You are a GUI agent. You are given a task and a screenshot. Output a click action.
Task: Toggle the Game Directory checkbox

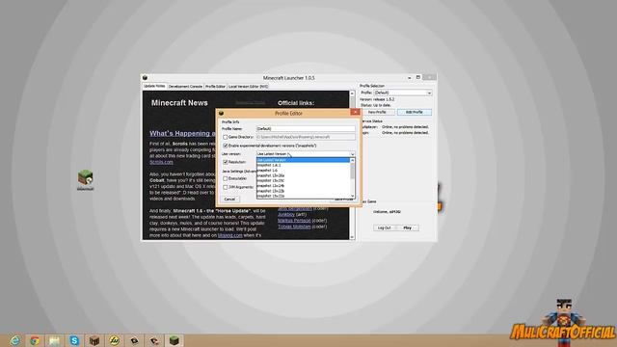point(225,137)
